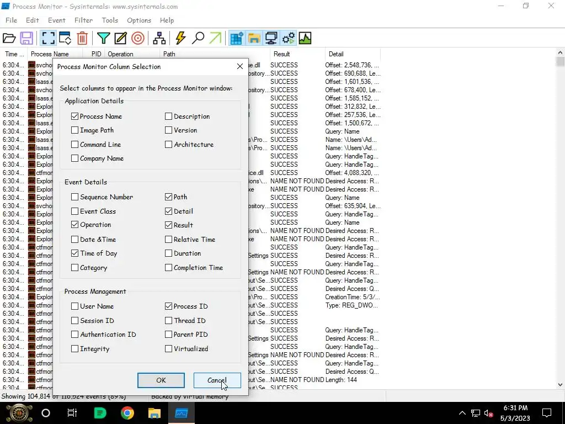The image size is (565, 424).
Task: Toggle Show Profiling Events icon
Action: coord(305,38)
